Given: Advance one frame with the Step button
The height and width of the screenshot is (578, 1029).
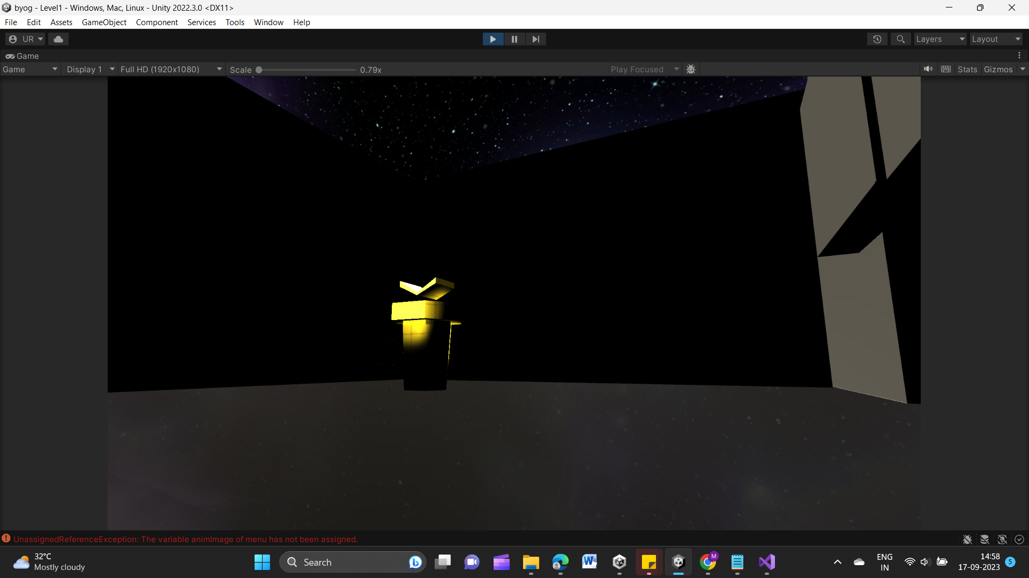Looking at the screenshot, I should point(535,39).
